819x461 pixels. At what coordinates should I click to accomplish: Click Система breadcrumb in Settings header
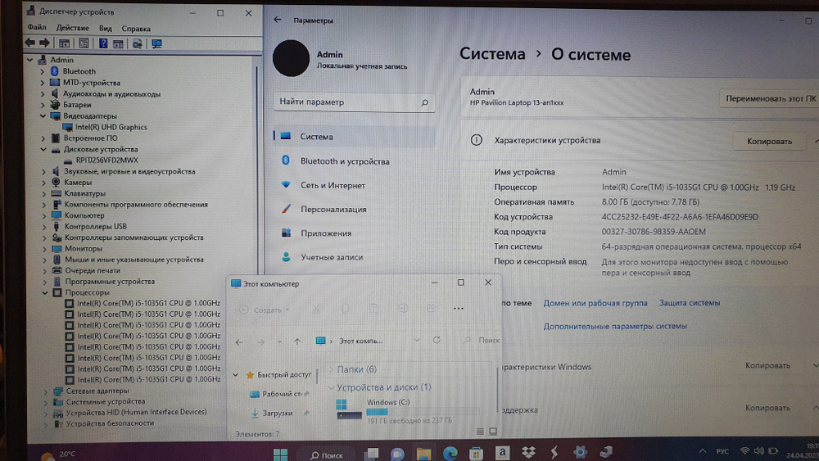coord(492,54)
